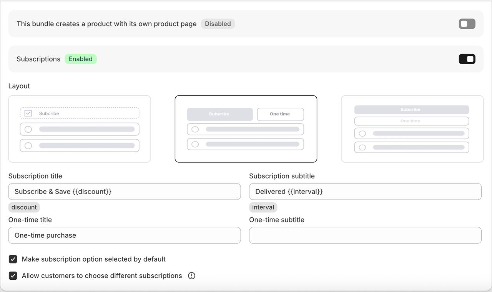Click the Disabled status badge
The width and height of the screenshot is (492, 292).
218,24
